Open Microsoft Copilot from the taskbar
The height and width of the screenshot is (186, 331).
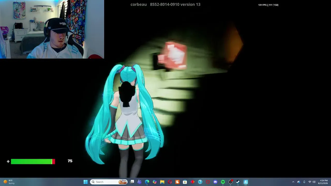tap(155, 182)
